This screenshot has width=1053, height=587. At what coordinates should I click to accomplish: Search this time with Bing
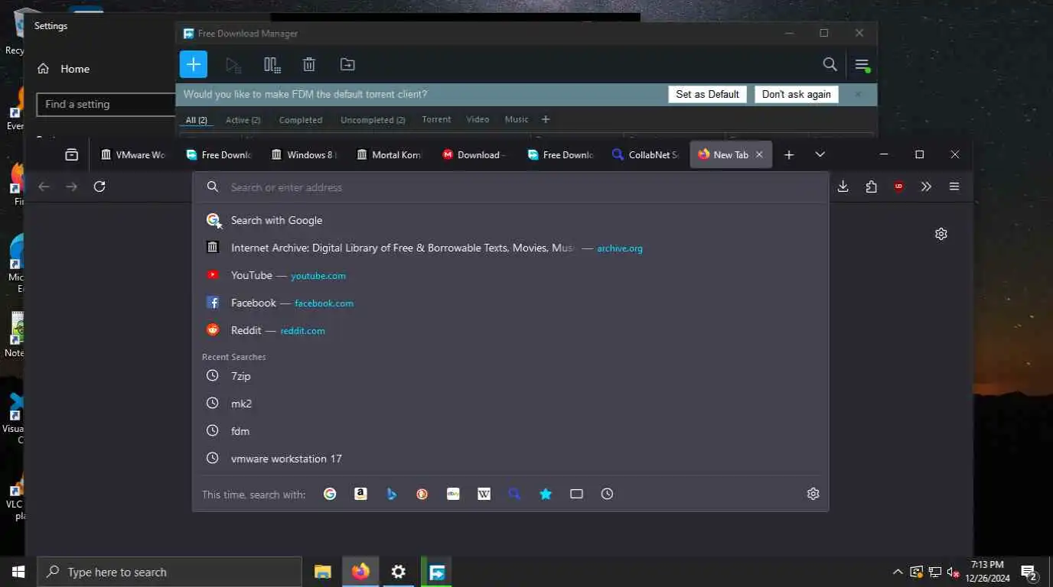click(391, 494)
